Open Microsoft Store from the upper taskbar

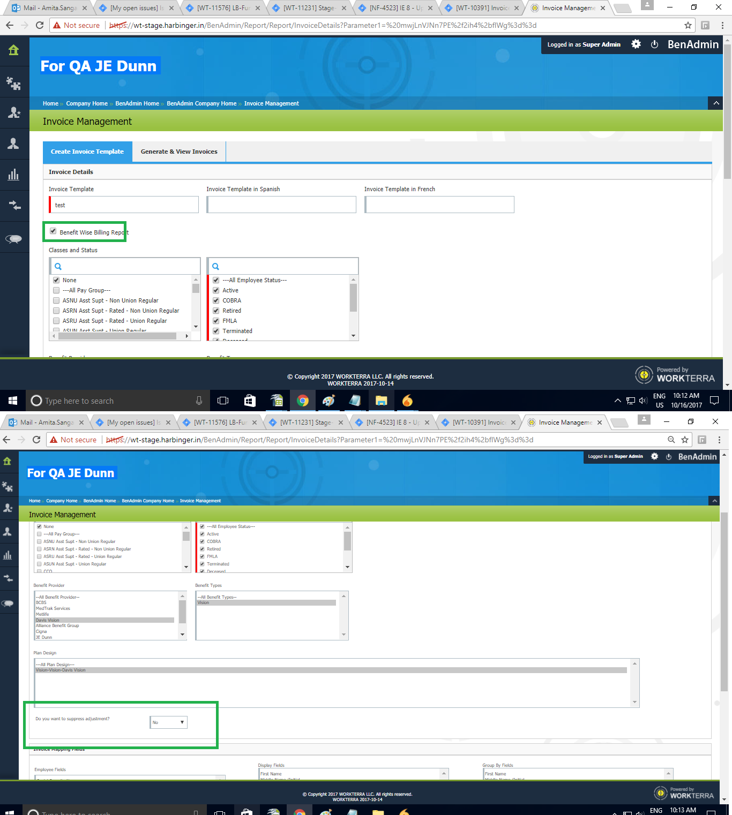(250, 401)
